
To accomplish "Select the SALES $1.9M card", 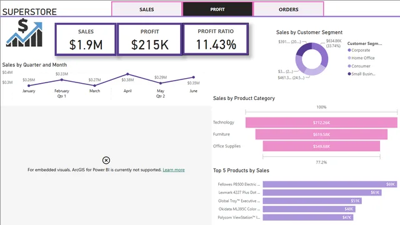I will [86, 39].
